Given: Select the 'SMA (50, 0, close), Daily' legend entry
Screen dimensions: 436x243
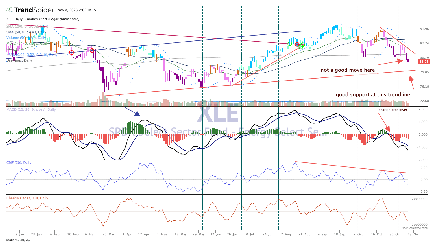Looking at the screenshot, I should click(x=26, y=32).
